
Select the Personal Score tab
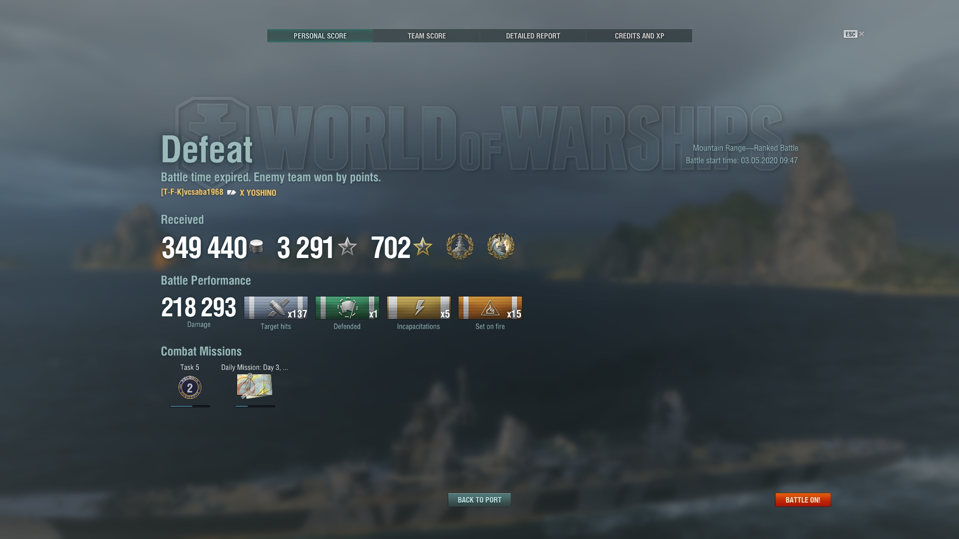coord(320,36)
